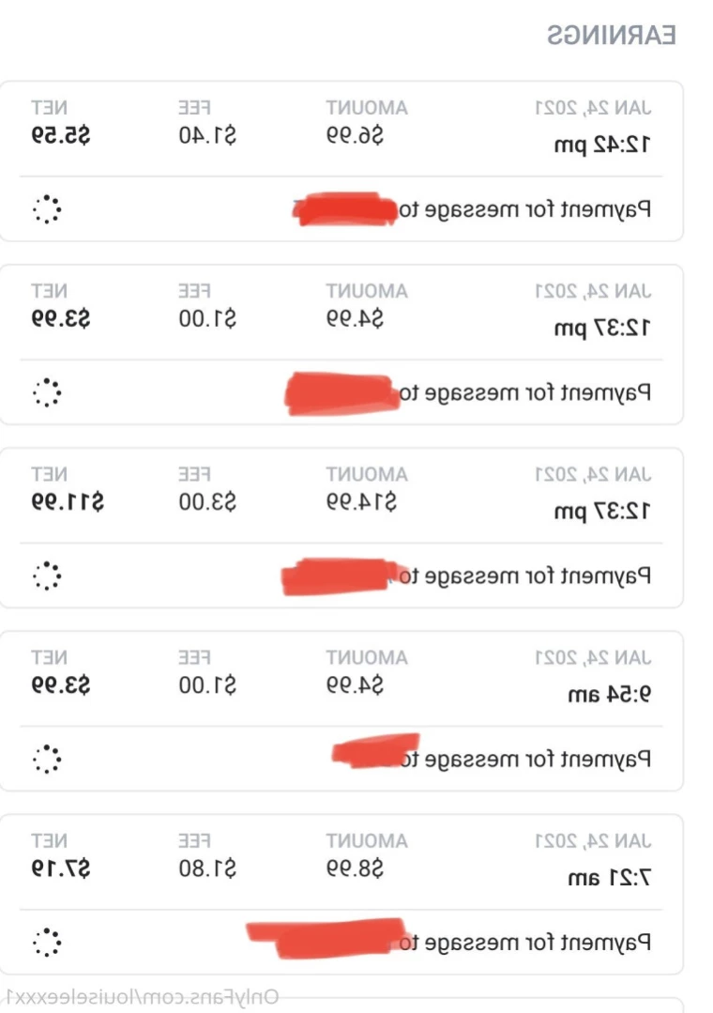Viewport: 713px width, 1013px height.
Task: Open redacted username on 12:37 pm $4.99 payment
Action: click(341, 392)
